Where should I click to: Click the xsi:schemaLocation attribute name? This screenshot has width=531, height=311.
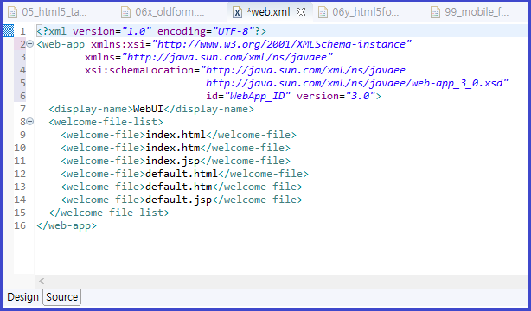coord(139,70)
